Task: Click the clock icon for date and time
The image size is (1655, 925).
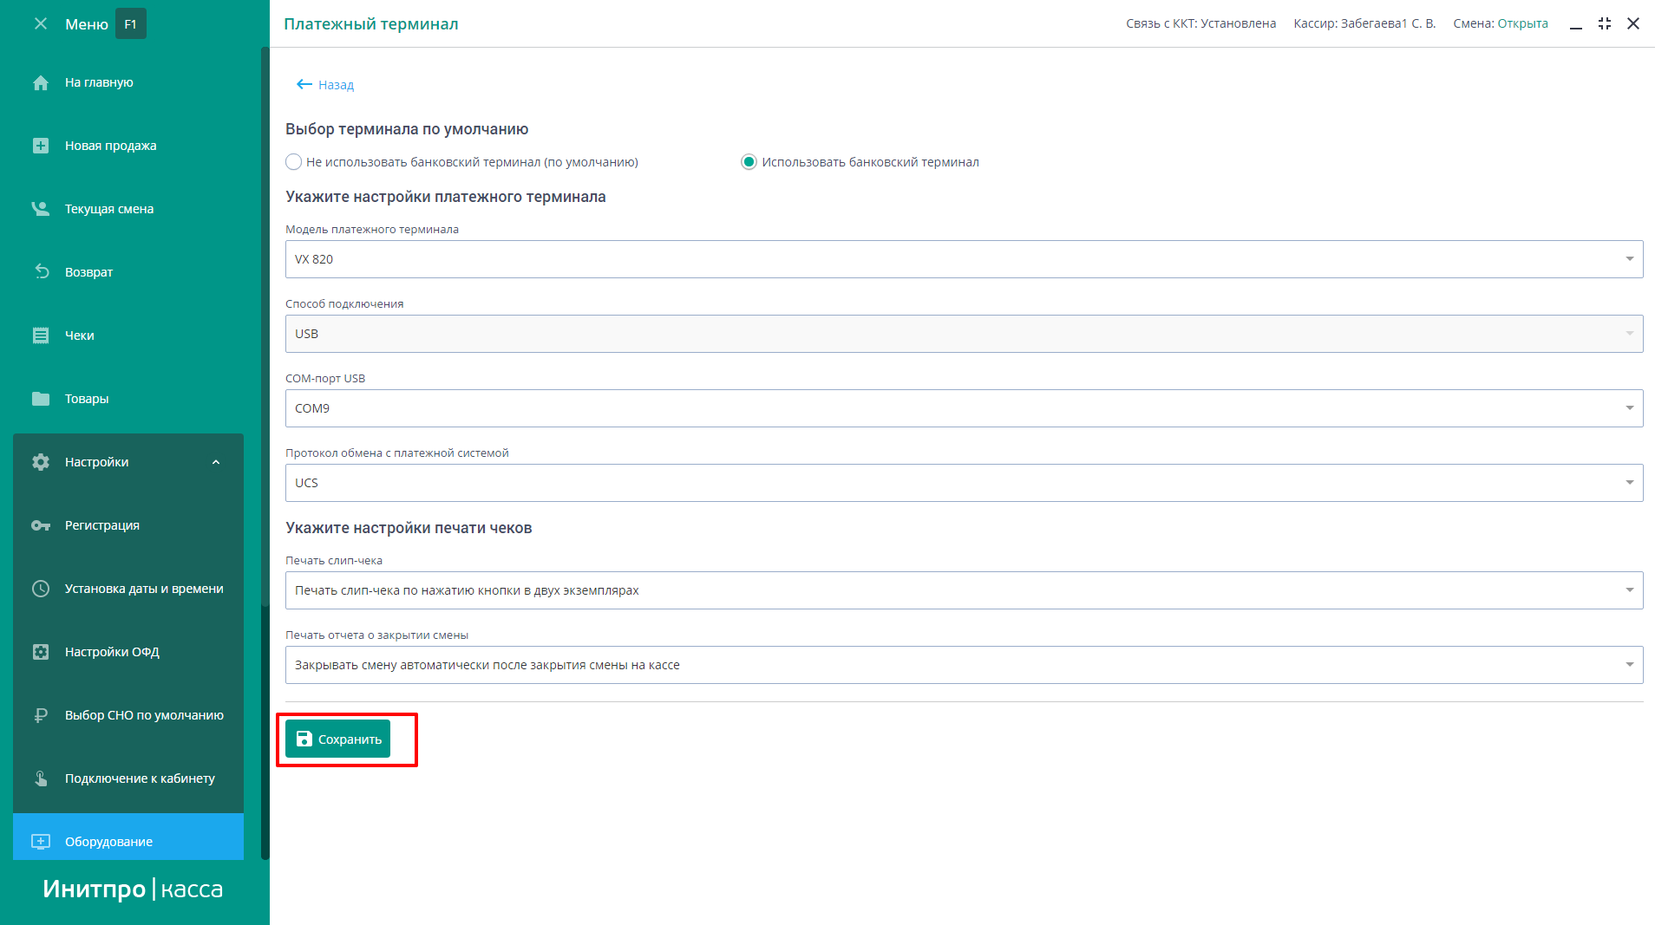Action: click(x=41, y=589)
